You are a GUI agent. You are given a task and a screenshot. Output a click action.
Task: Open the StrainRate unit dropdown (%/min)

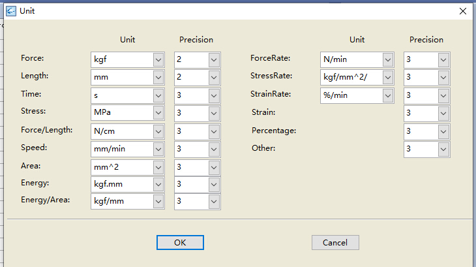pos(357,96)
